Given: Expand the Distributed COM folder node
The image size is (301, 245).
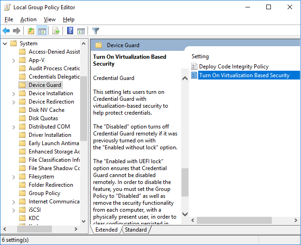Looking at the screenshot, I should click(x=13, y=127).
